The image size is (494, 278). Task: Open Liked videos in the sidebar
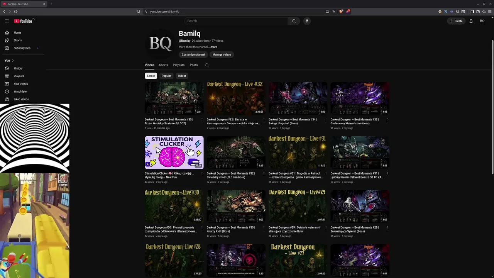coord(22,99)
